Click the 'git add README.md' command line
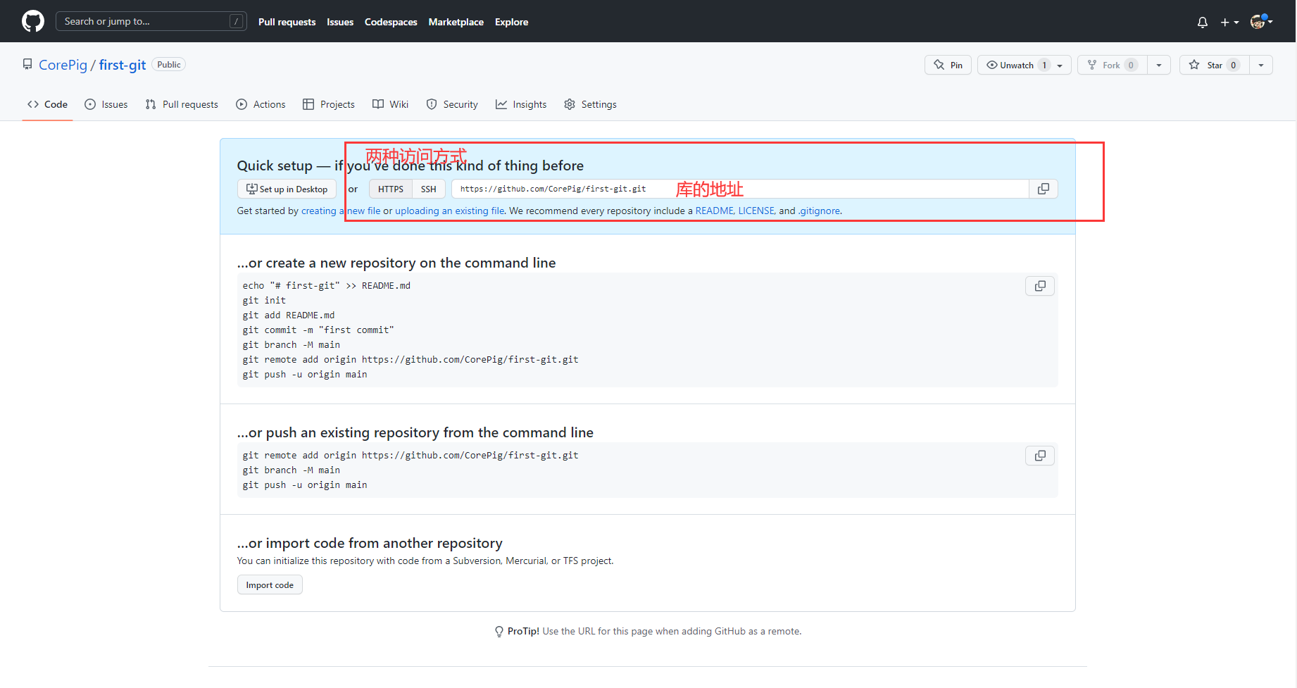The width and height of the screenshot is (1297, 688). (289, 315)
